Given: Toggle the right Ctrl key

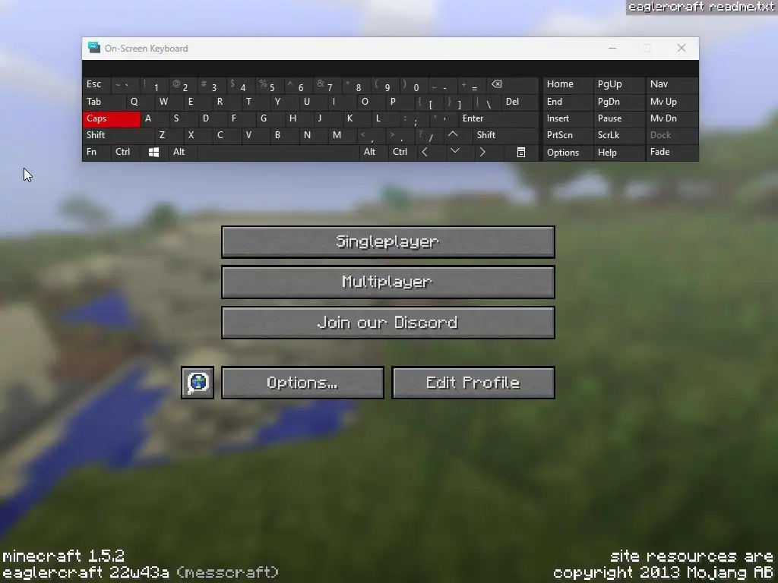Looking at the screenshot, I should click(403, 152).
